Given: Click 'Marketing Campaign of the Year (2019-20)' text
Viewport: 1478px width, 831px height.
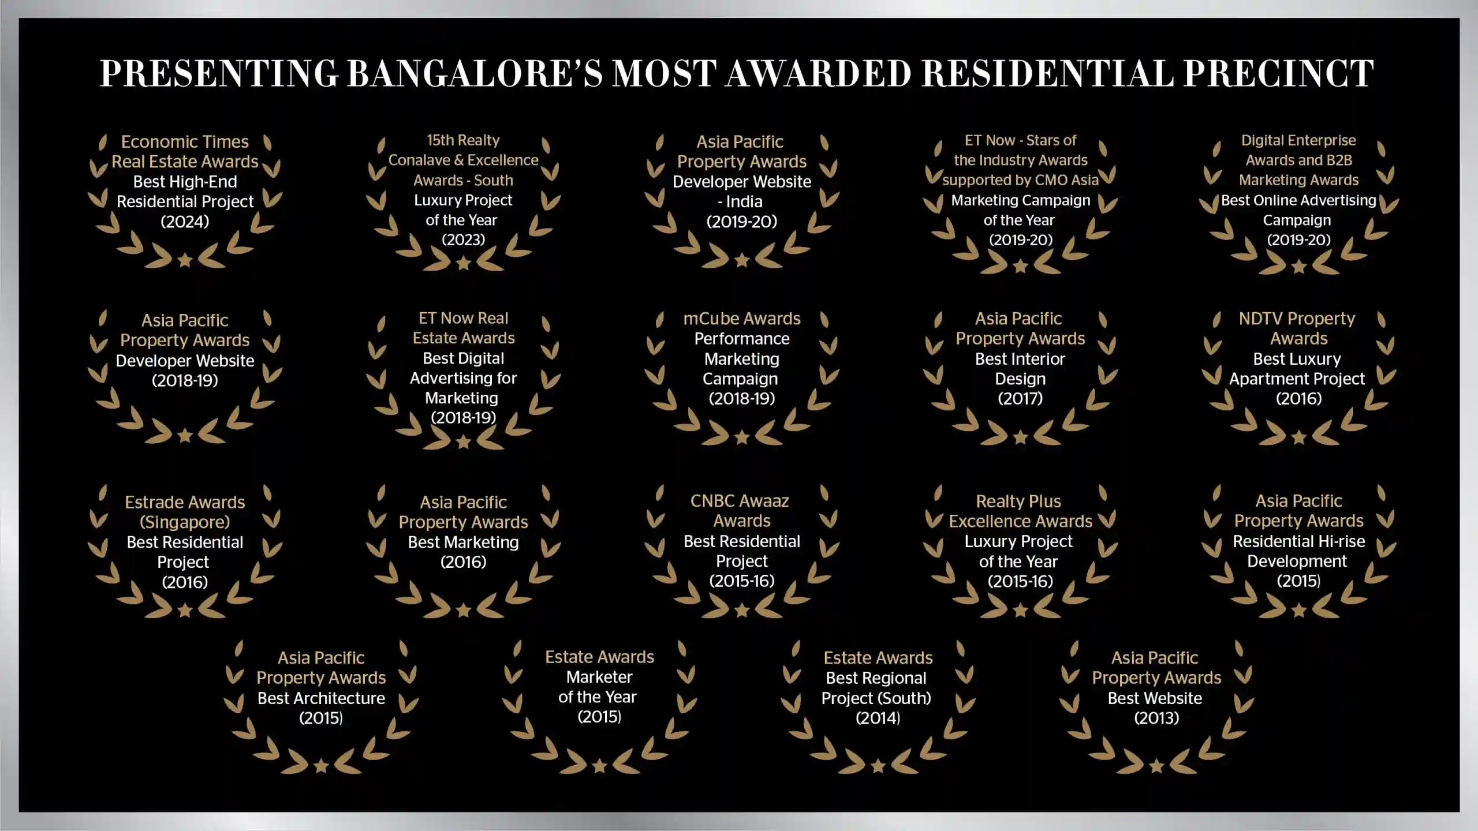Looking at the screenshot, I should coord(1020,220).
